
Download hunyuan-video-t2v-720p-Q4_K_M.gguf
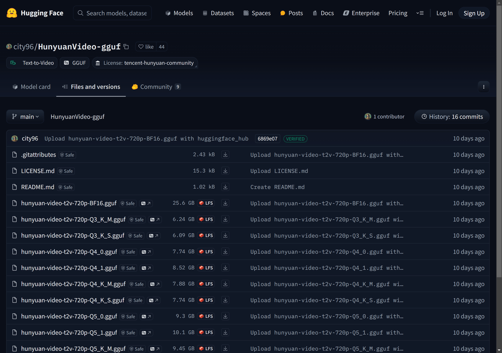click(225, 284)
